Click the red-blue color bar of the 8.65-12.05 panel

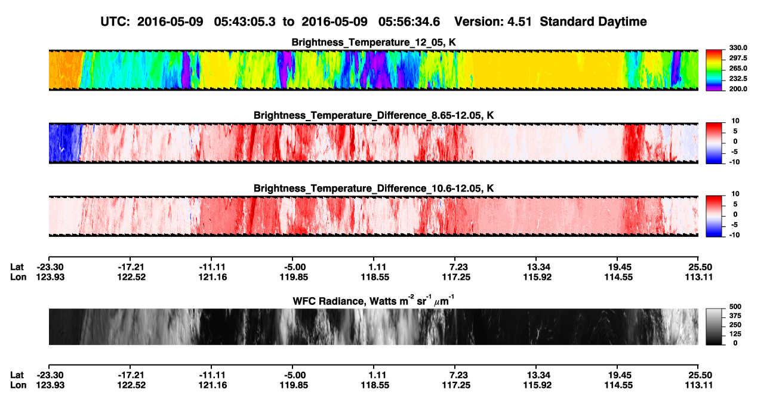(713, 142)
